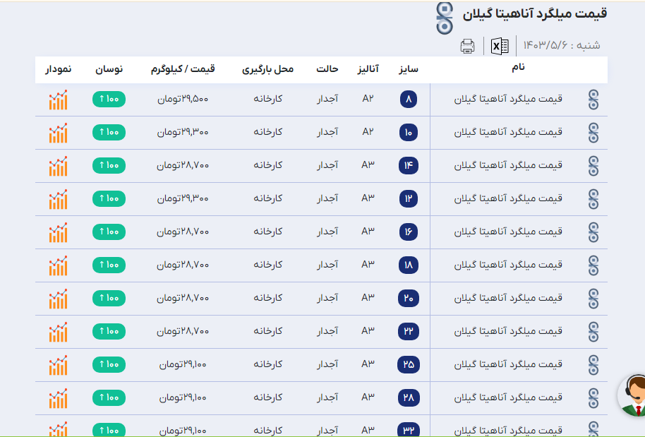Click the green fluctuation badge in size 22 row
Viewport: 645px width, 437px height.
(x=109, y=332)
